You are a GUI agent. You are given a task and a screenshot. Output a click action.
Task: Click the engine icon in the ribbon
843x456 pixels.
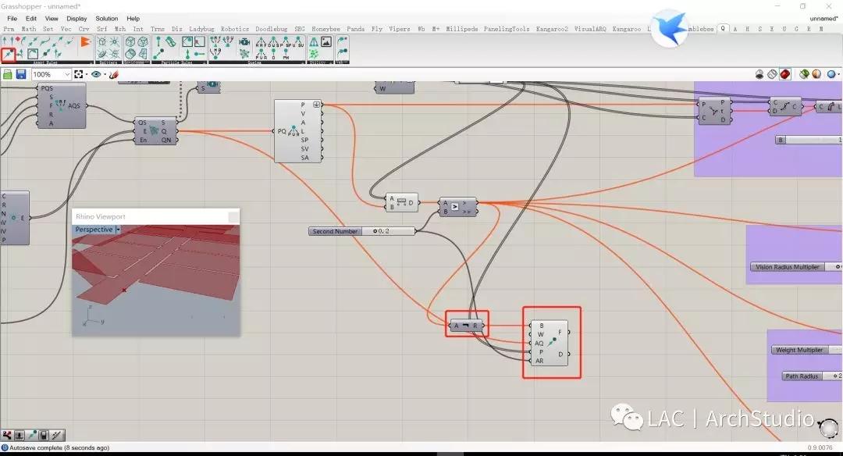(244, 41)
